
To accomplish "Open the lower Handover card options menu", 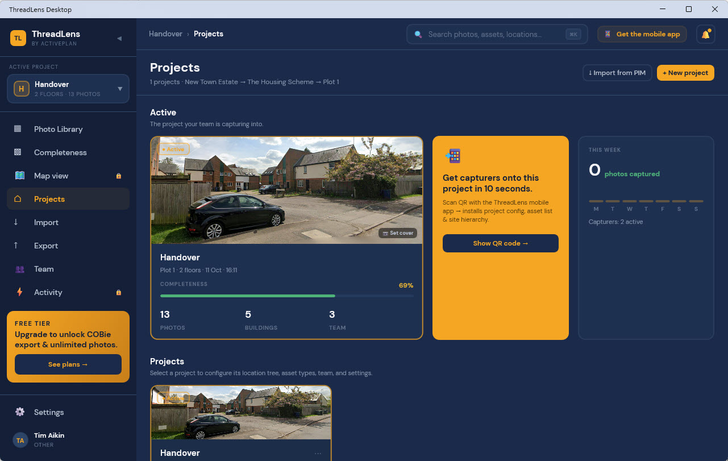I will point(318,453).
